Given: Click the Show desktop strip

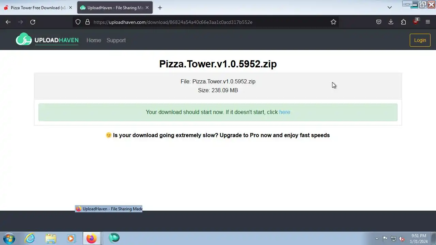Looking at the screenshot, I should pos(433,238).
